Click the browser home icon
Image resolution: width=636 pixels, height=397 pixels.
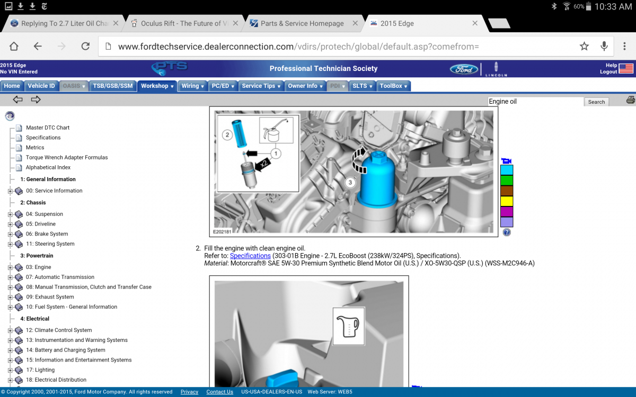pos(14,47)
